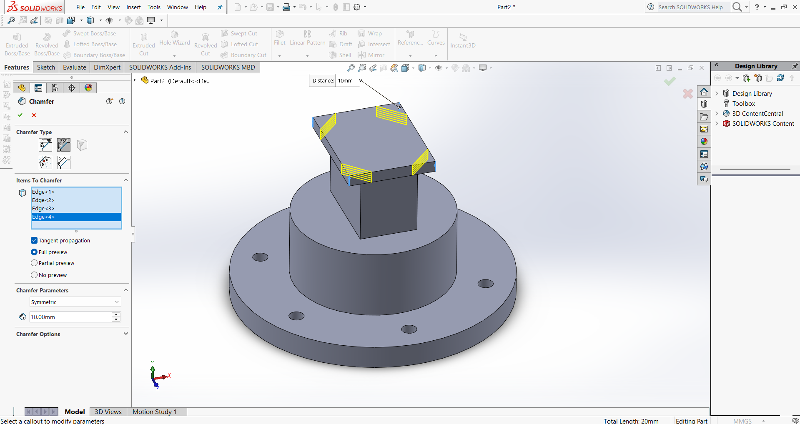Click the chamfer distance 10.00mm field
800x424 pixels.
70,317
